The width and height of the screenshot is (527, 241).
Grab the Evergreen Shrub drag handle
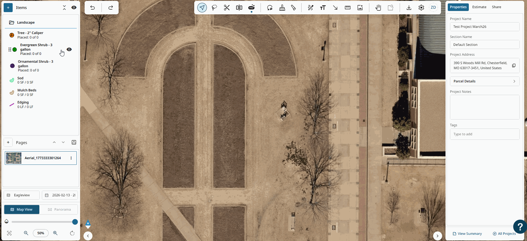[x=10, y=49]
